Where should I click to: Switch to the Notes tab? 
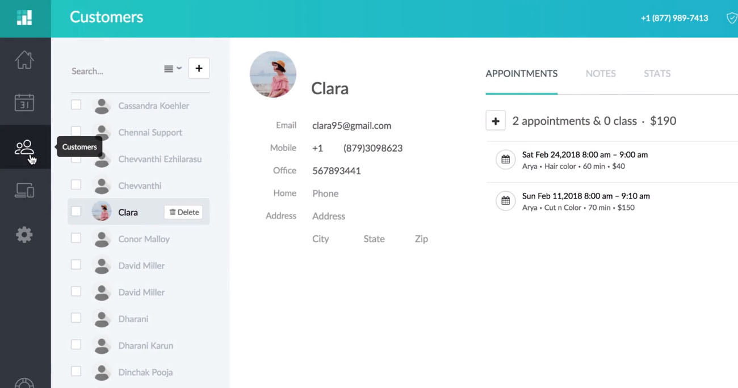pos(601,74)
